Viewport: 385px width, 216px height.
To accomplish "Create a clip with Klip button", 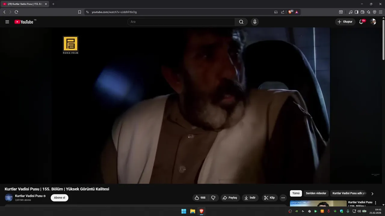I will [x=269, y=198].
